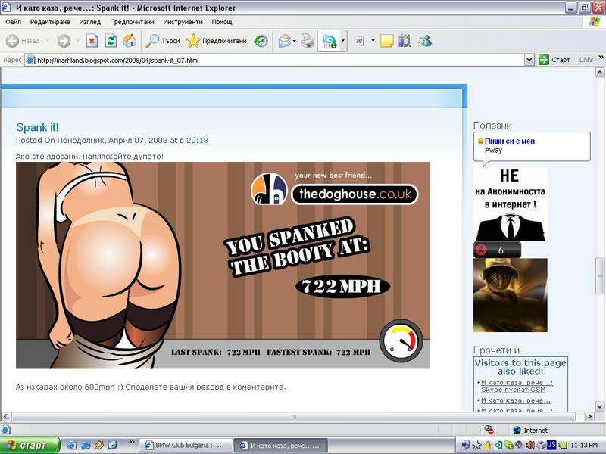This screenshot has height=454, width=606.
Task: Click the privacy report icon in status bar
Action: click(x=489, y=430)
